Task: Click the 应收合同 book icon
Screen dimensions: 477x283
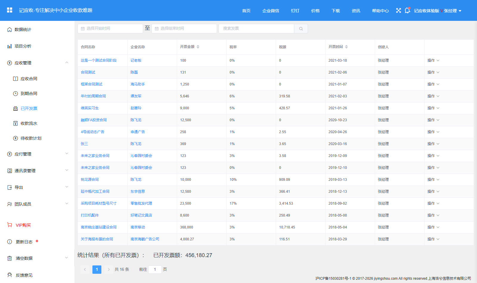Action: [16, 79]
